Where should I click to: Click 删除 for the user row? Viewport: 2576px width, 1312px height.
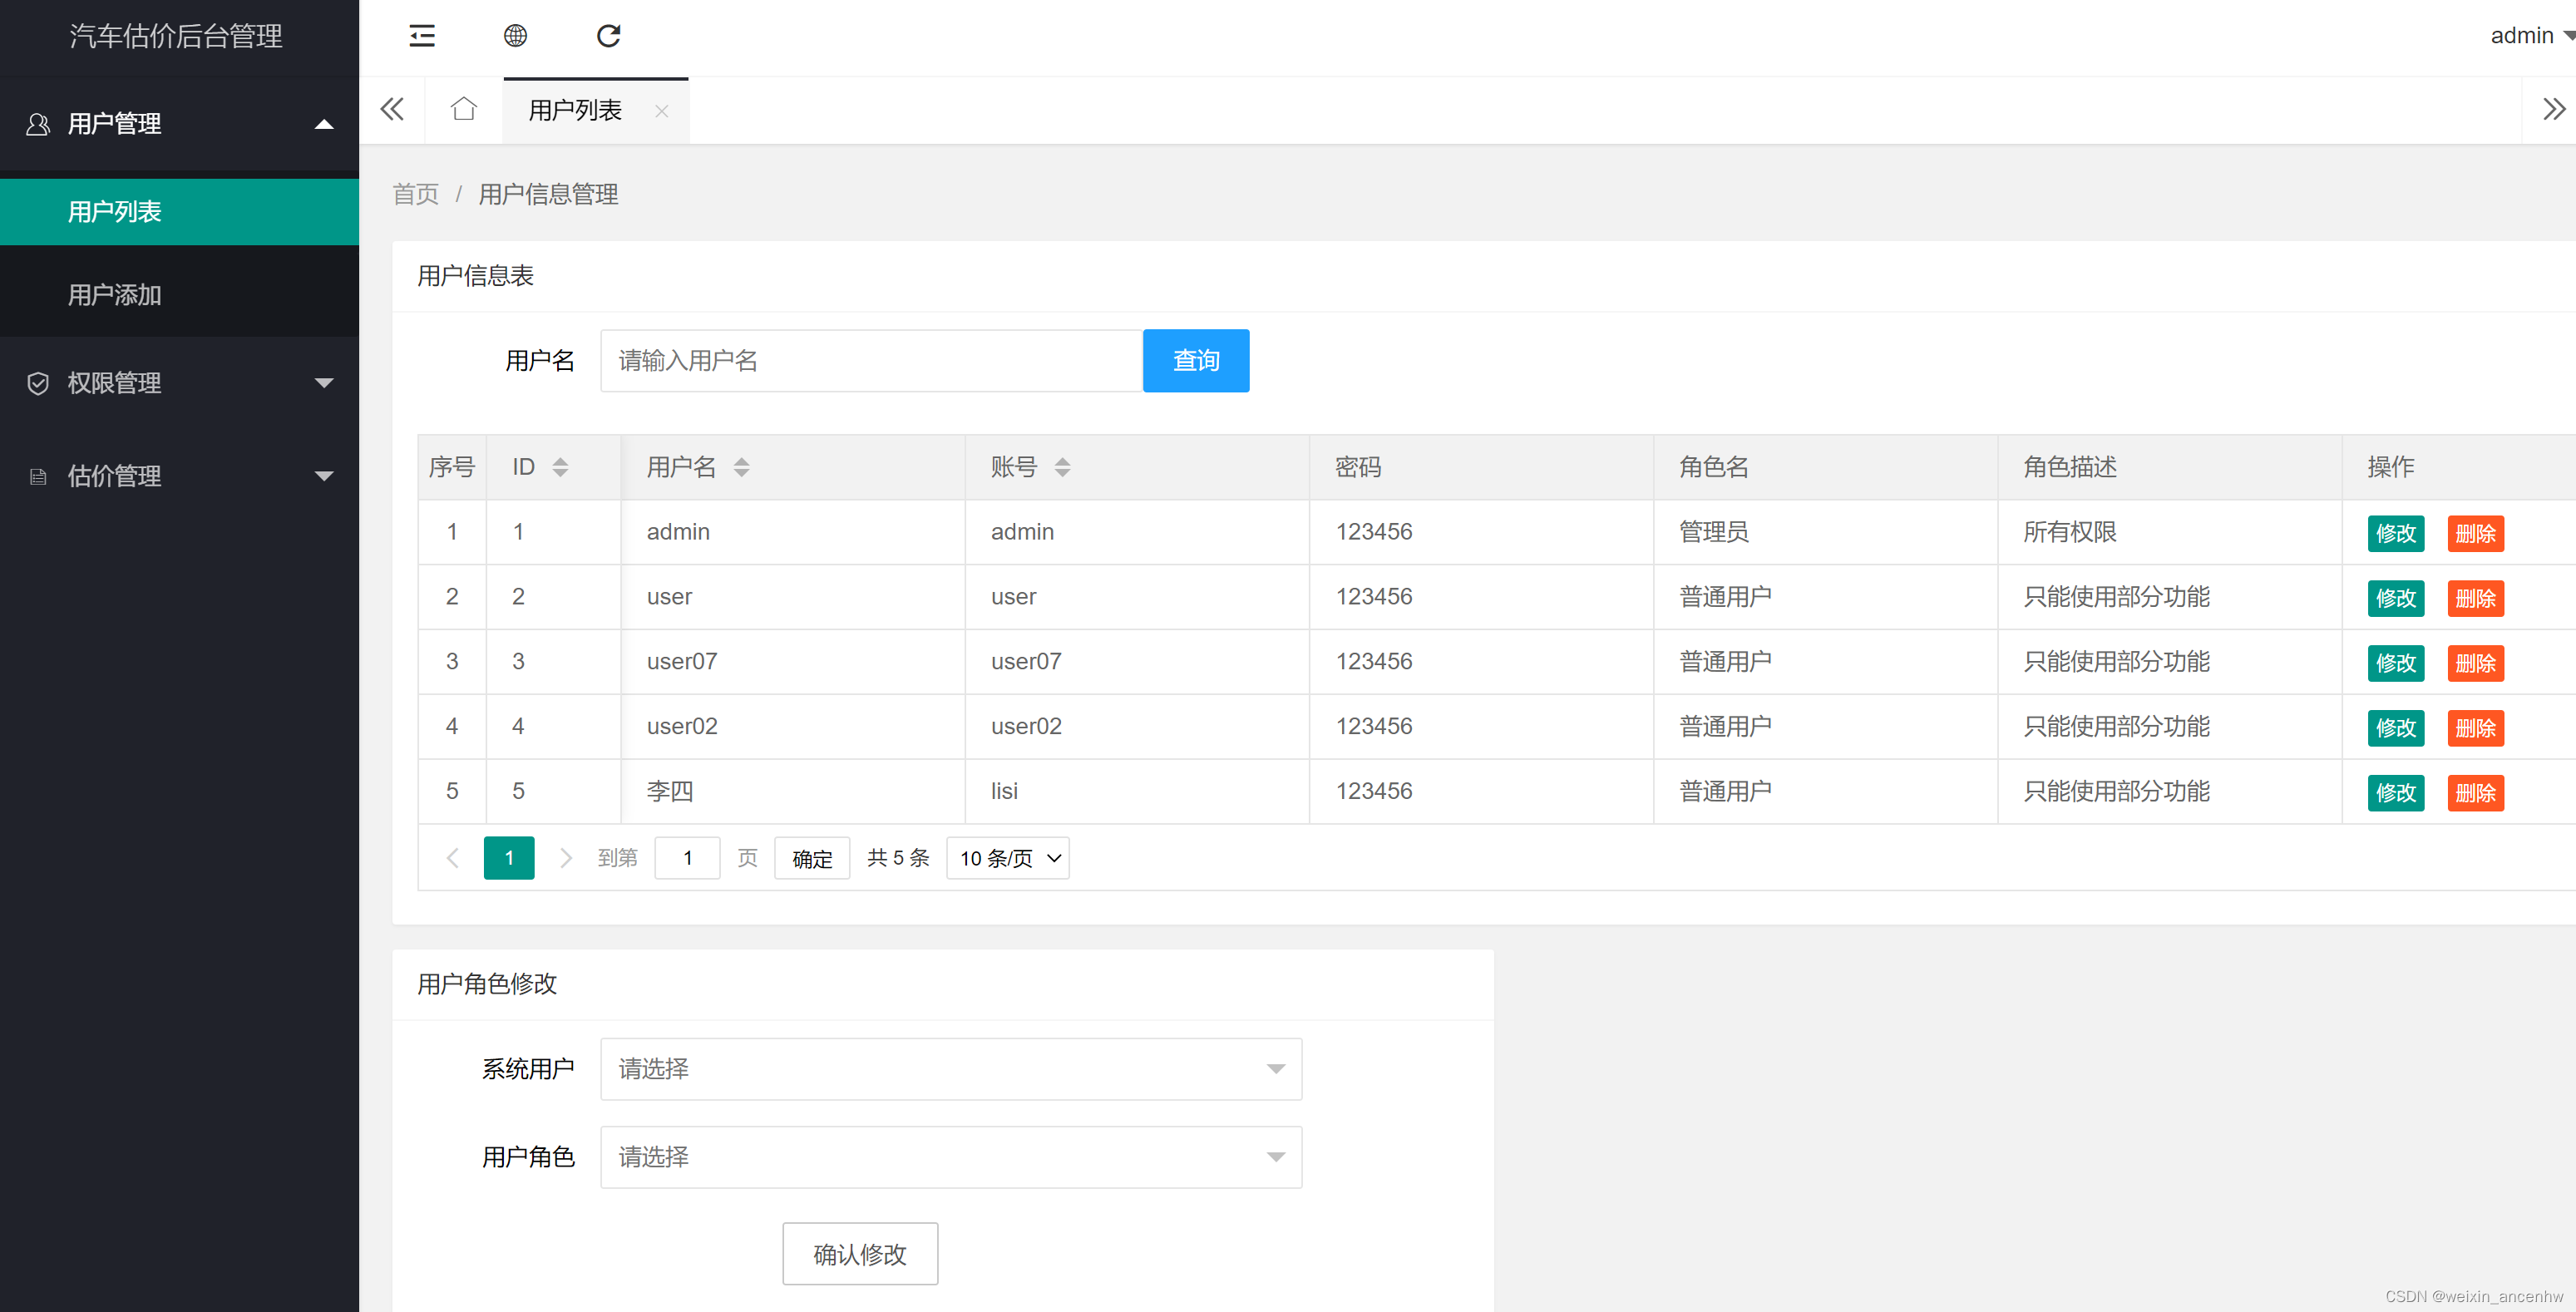point(2475,599)
